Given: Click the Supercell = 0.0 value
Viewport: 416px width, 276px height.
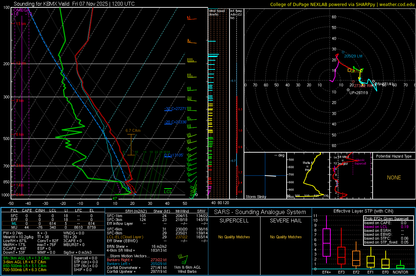Looking at the screenshot, I should [85, 258].
